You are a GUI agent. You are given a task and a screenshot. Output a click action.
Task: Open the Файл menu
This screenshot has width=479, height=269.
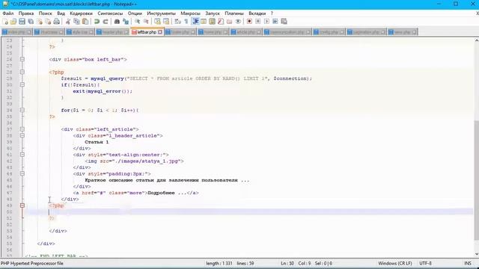8,13
